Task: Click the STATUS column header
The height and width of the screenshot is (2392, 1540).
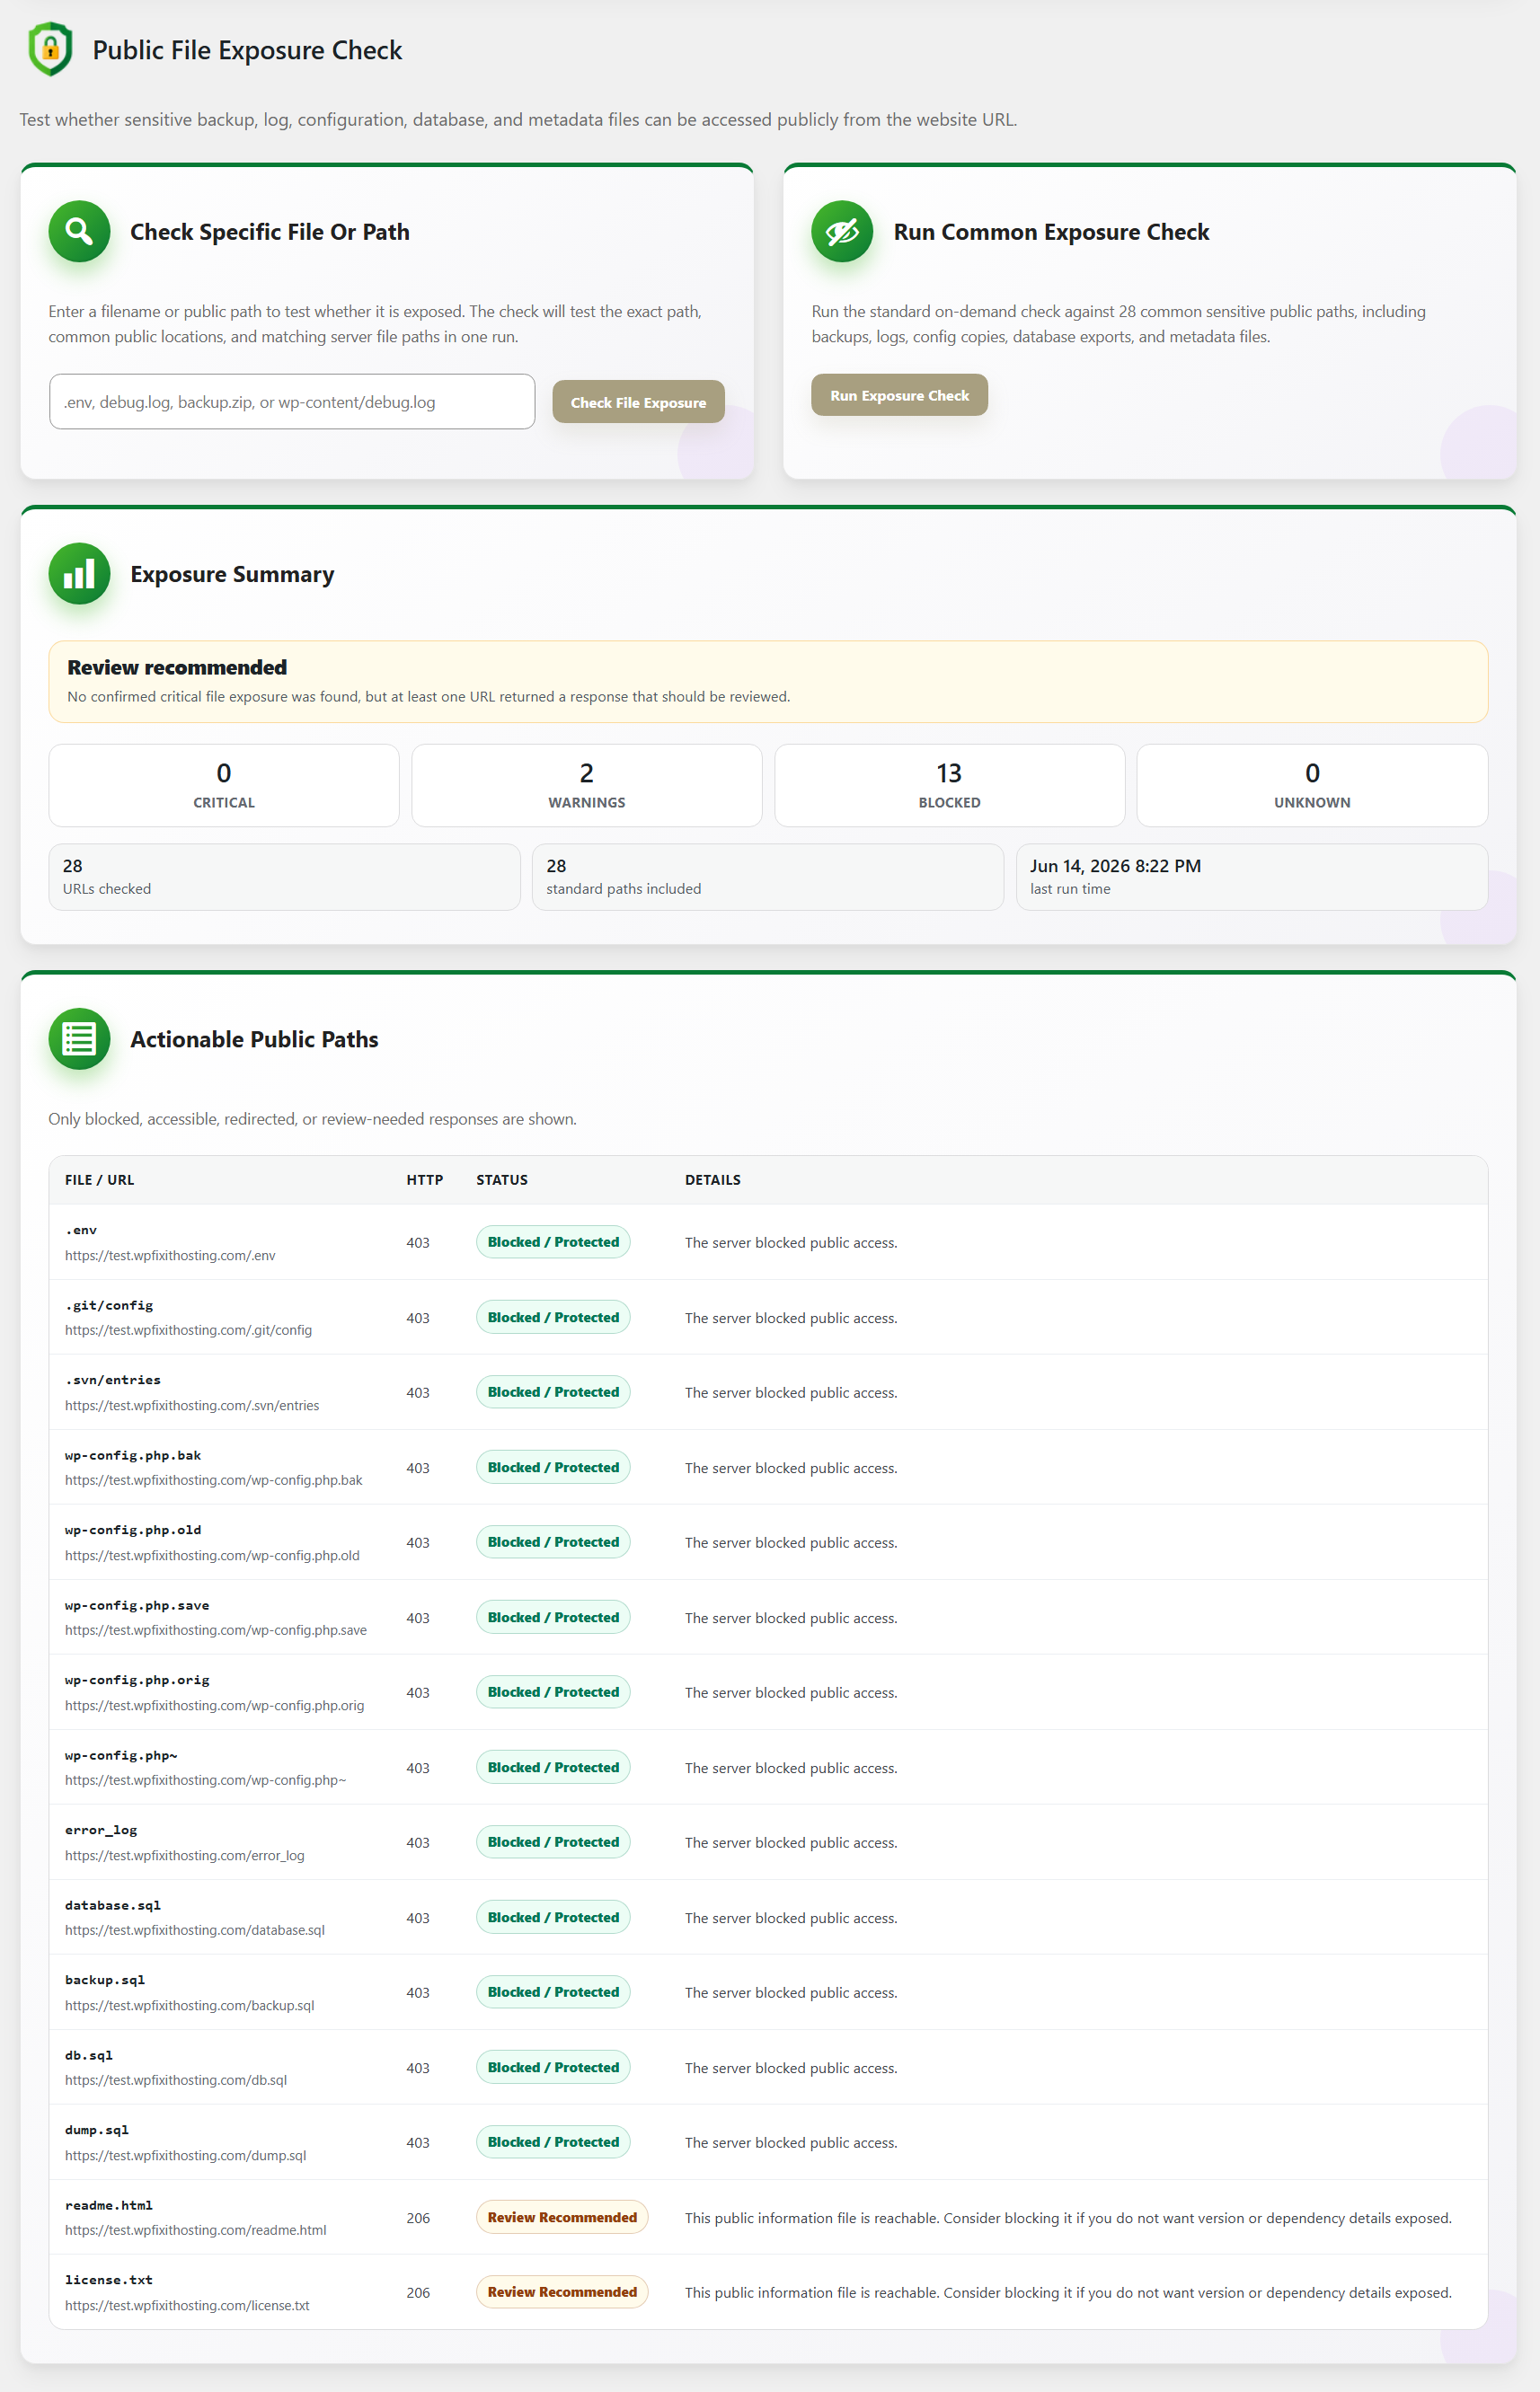Action: point(502,1179)
